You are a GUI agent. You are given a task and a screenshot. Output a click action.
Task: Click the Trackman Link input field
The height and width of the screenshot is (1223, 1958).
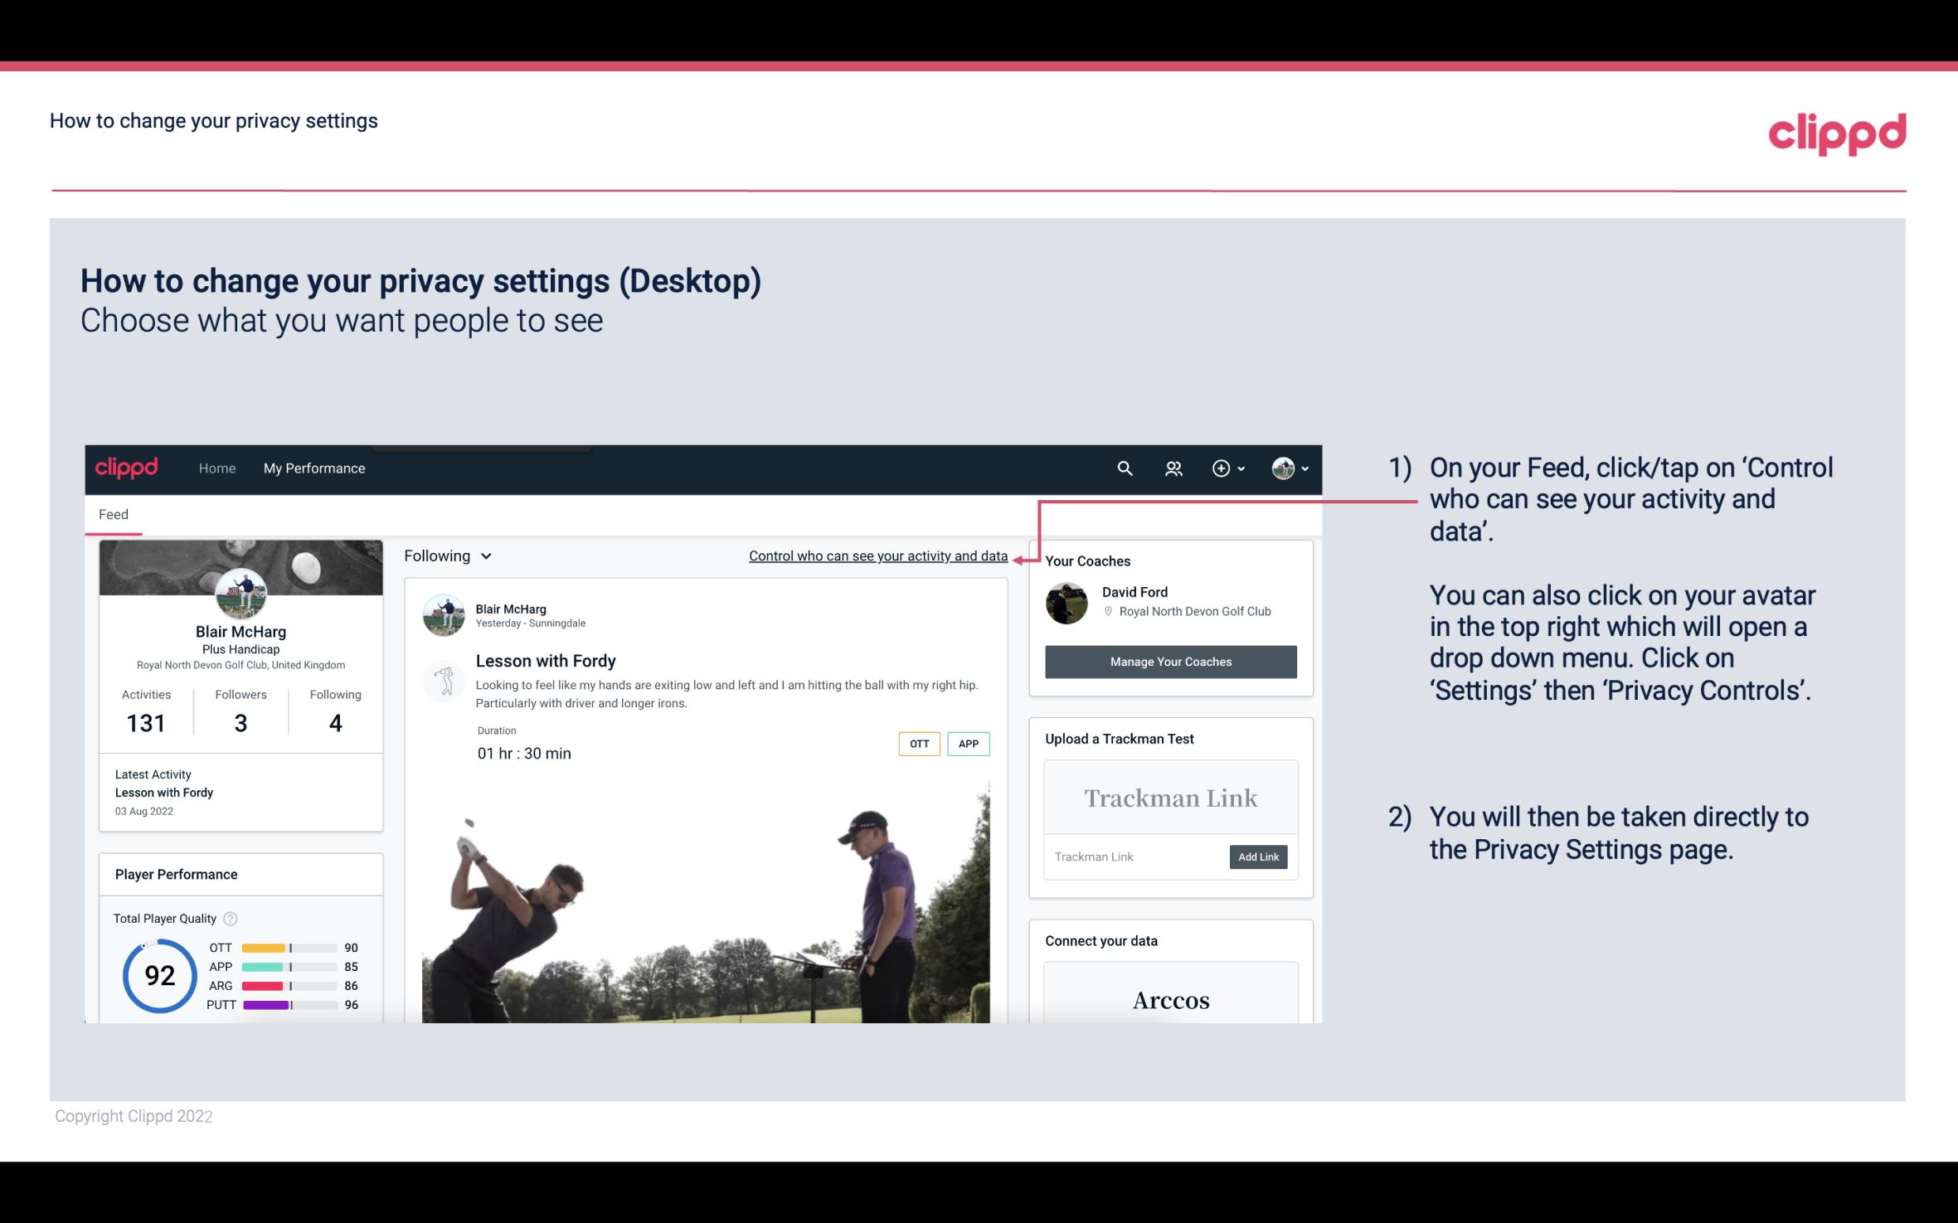point(1135,855)
